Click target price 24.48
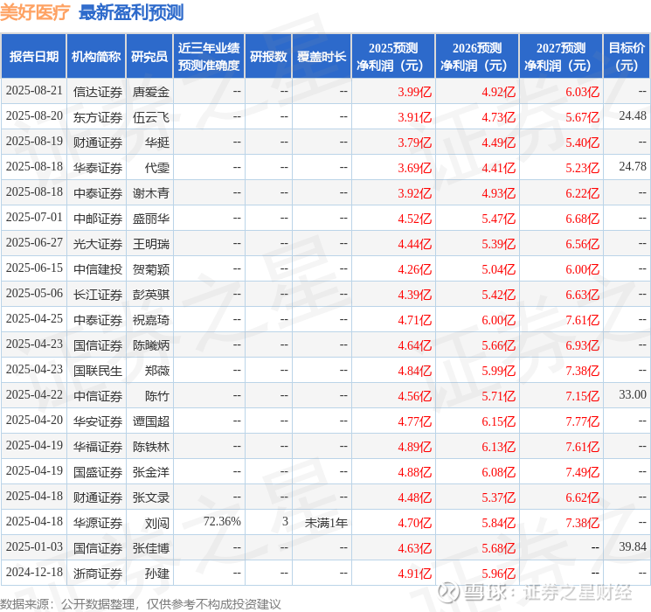The height and width of the screenshot is (612, 651). 633,116
